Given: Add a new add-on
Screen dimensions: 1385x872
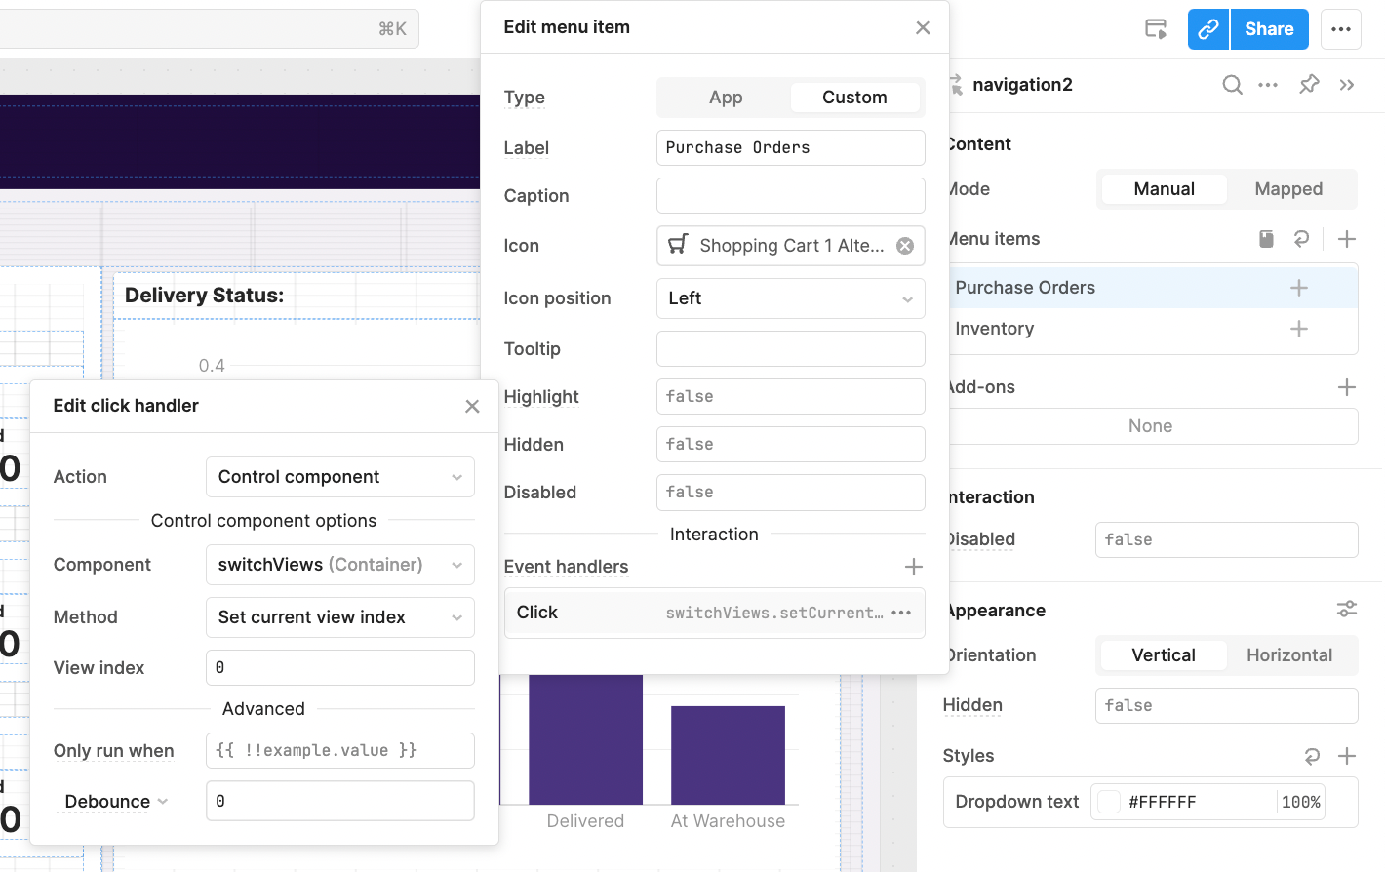Looking at the screenshot, I should click(x=1347, y=387).
